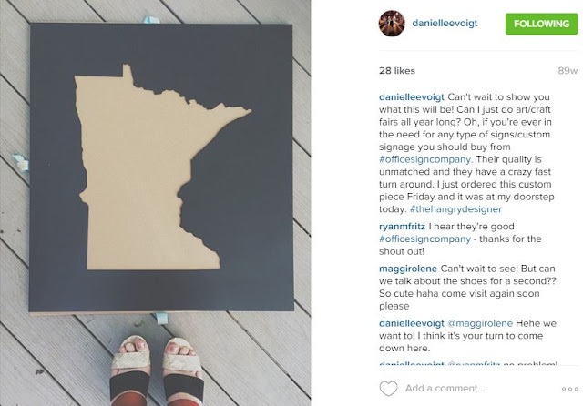Open the #officesigncompany hashtag in caption
This screenshot has height=406, width=583.
pyautogui.click(x=425, y=159)
